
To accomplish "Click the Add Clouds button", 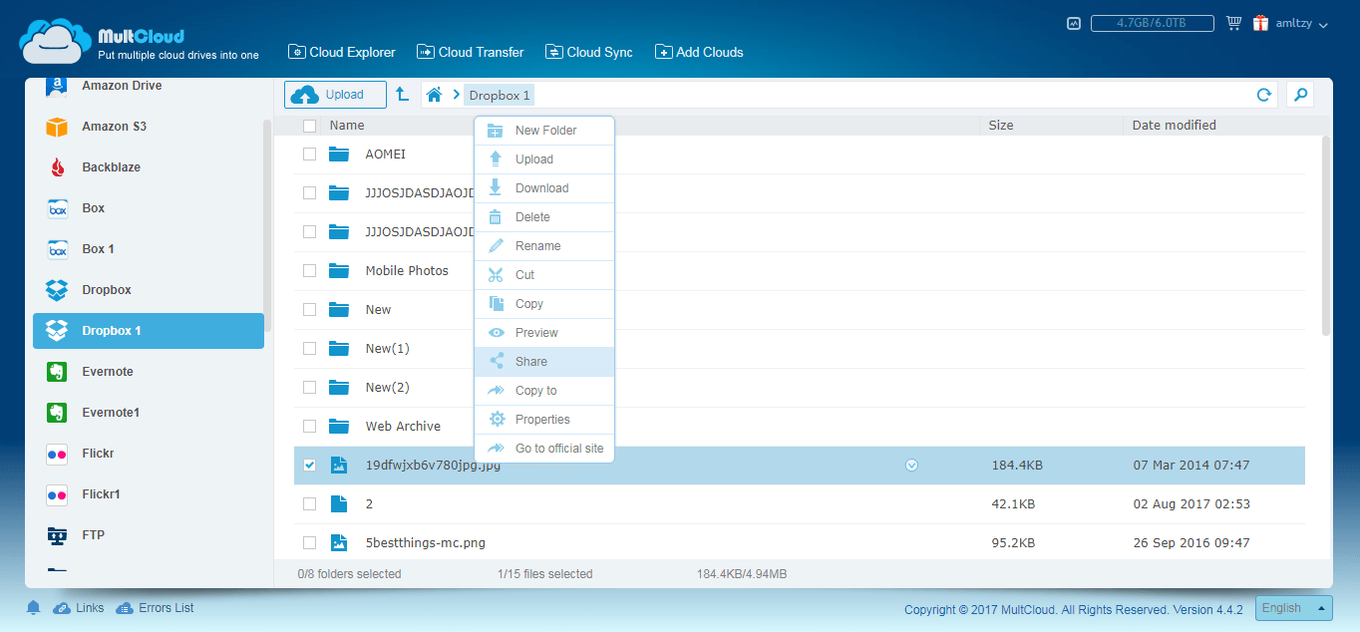I will tap(699, 52).
